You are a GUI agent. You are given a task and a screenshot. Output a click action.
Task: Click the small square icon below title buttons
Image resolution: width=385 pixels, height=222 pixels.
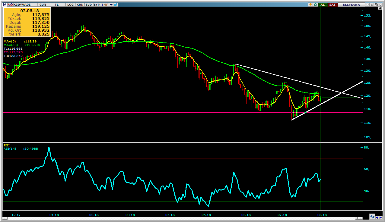click(380, 8)
